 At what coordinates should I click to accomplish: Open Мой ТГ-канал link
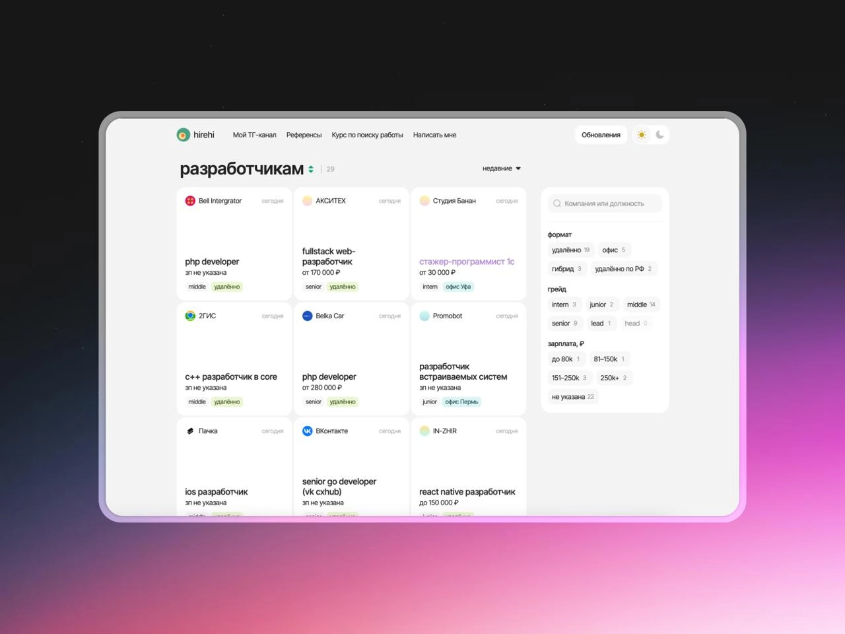tap(254, 135)
